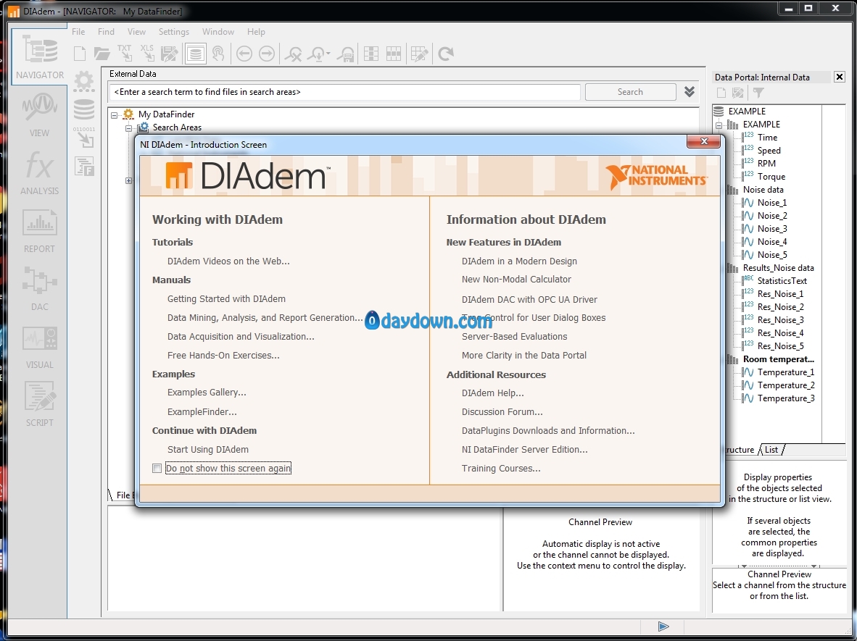Click the magnifier-with-X search toolbar icon

click(294, 54)
